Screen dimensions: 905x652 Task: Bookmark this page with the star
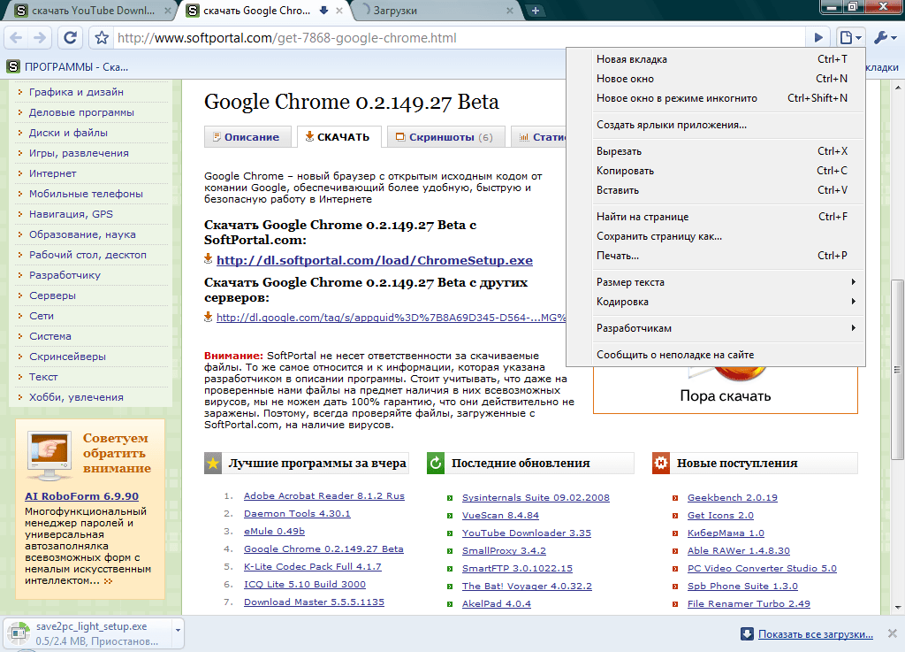coord(102,38)
